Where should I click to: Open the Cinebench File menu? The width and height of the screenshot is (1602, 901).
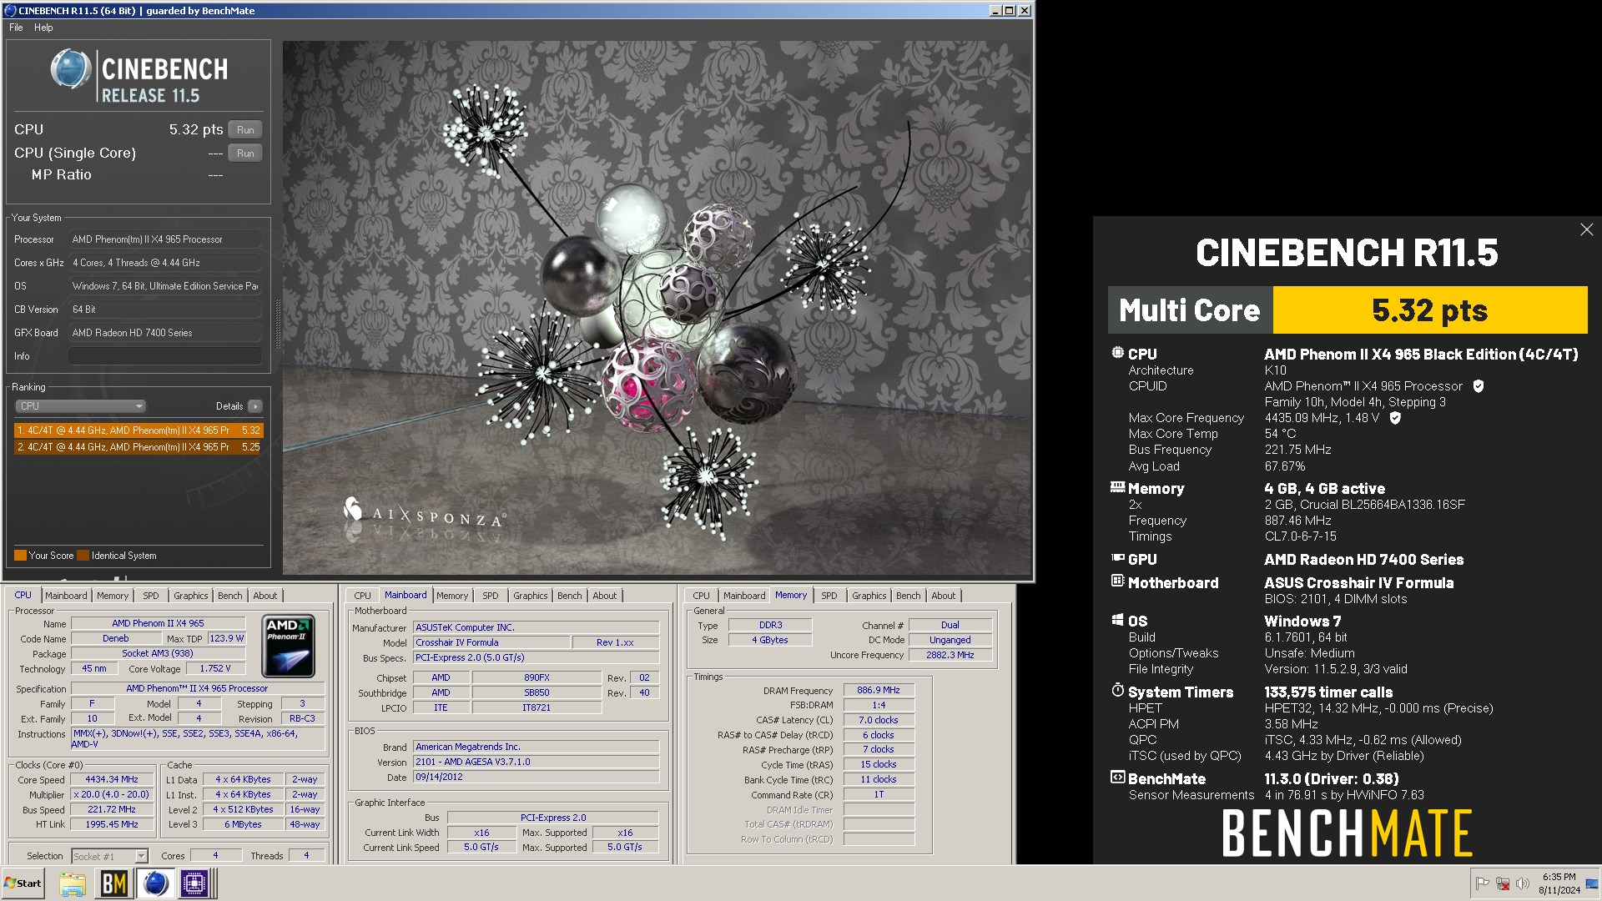16,28
